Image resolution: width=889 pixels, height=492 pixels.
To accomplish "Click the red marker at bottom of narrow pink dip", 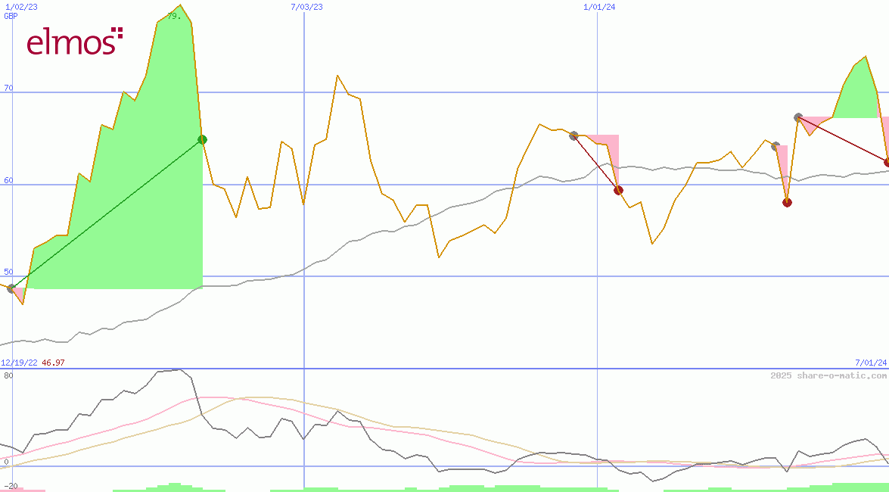I will click(787, 202).
